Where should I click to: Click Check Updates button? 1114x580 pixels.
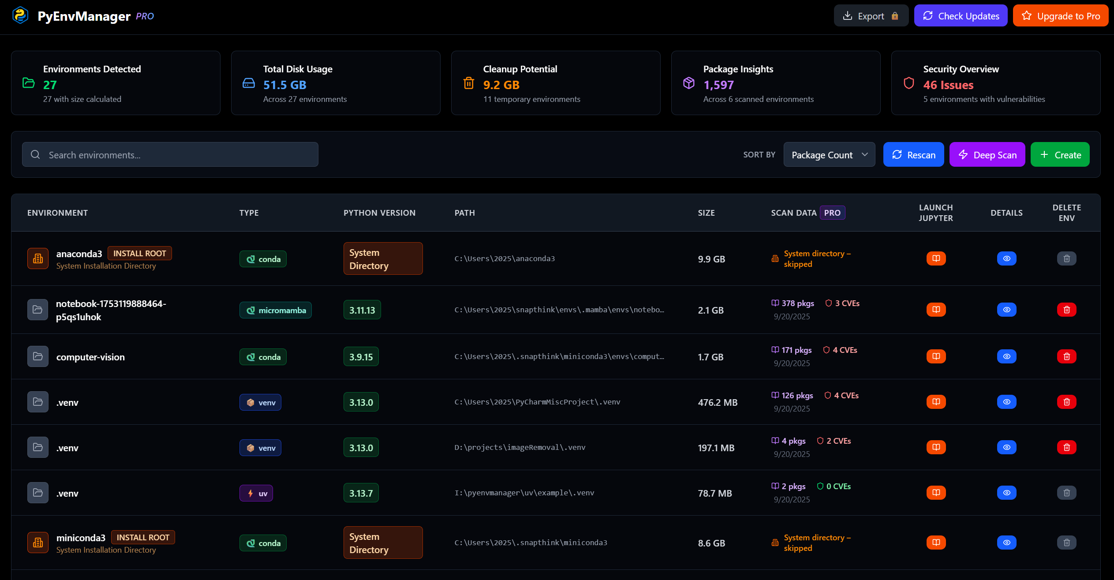[x=961, y=16]
